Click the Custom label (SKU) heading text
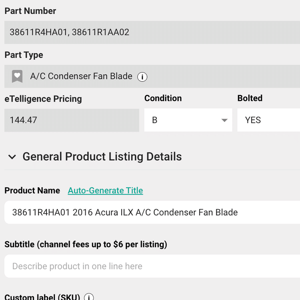This screenshot has width=300, height=300. [x=42, y=297]
